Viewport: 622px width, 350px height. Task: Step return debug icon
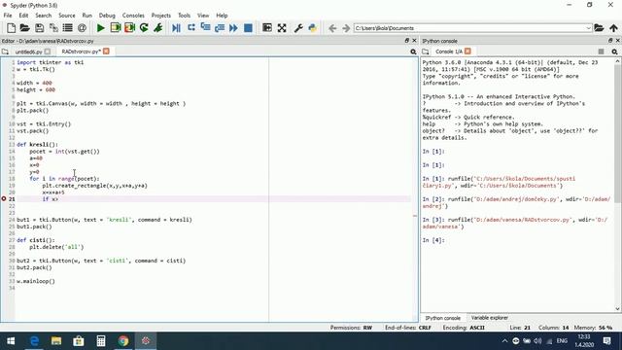(220, 28)
